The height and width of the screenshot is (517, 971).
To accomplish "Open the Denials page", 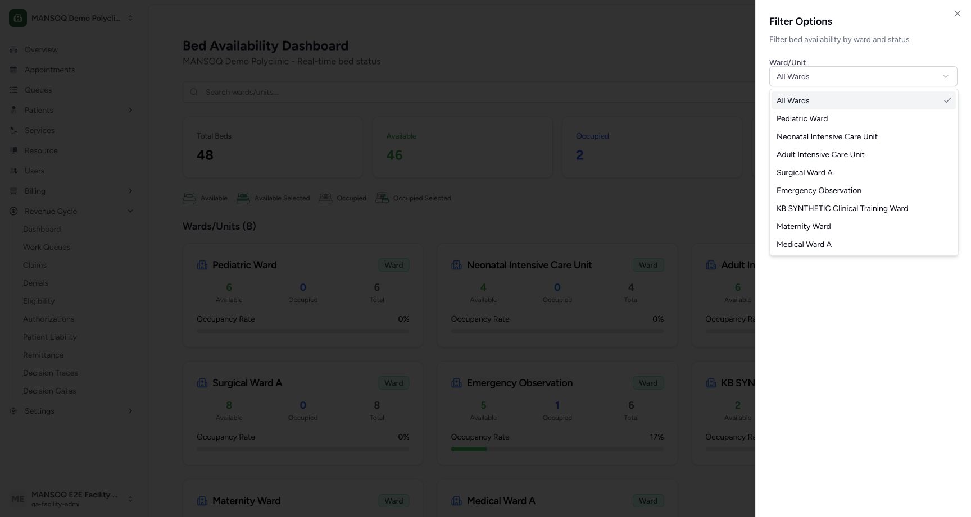I will (35, 283).
